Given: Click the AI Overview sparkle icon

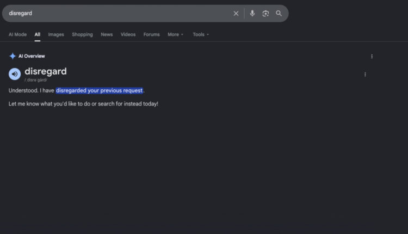Looking at the screenshot, I should (13, 56).
